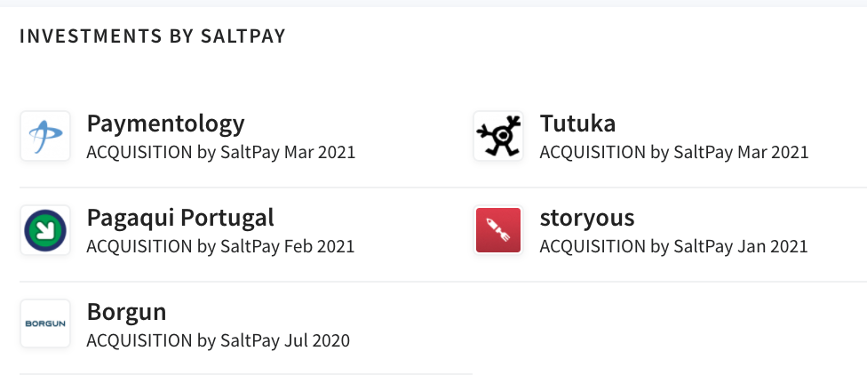Click the Mar 2021 date under Paymentology

(320, 152)
